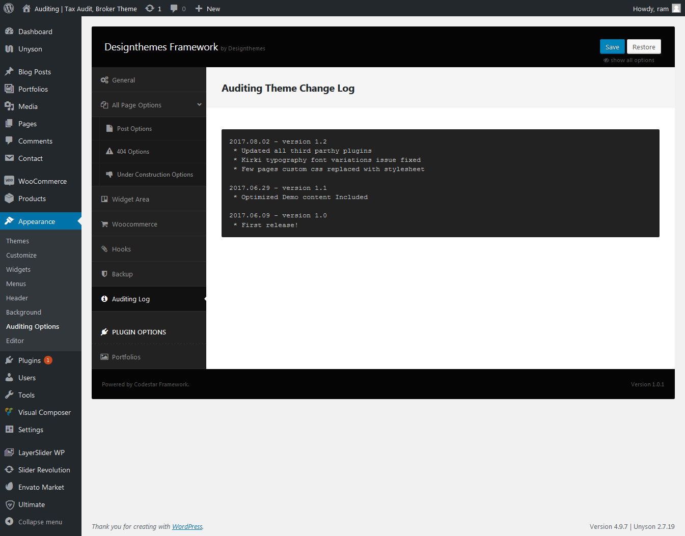The image size is (685, 536).
Task: Click the Visual Composer icon
Action: click(9, 412)
